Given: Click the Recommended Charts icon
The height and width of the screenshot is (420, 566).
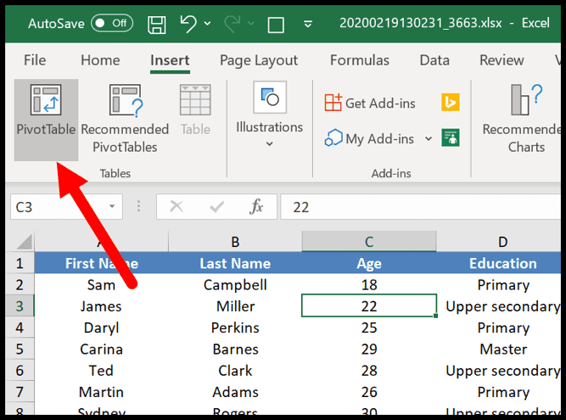Looking at the screenshot, I should coord(526,100).
